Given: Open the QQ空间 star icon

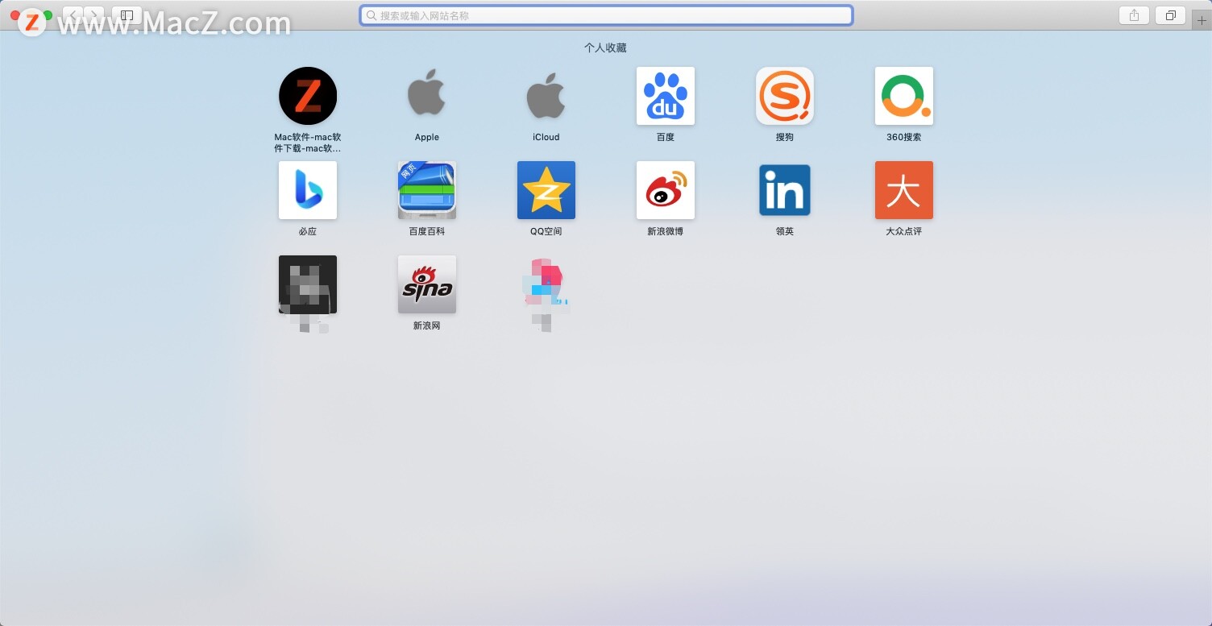Looking at the screenshot, I should point(546,190).
